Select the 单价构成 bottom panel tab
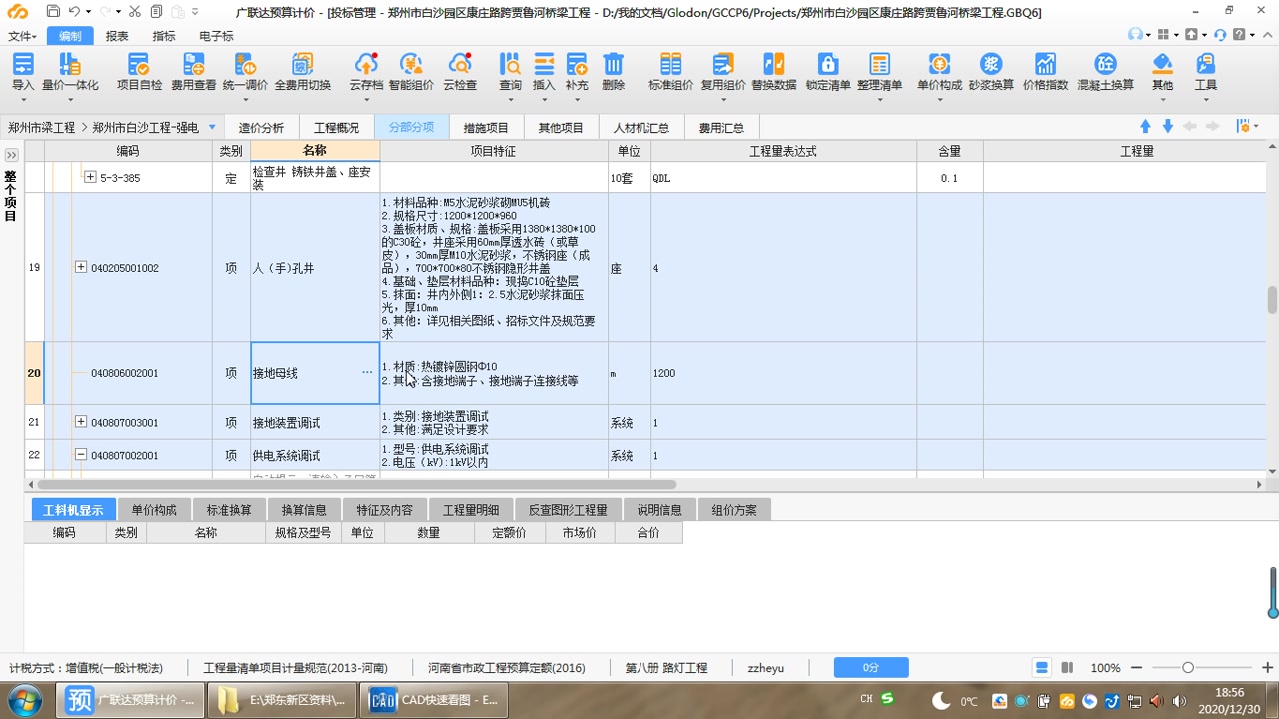The image size is (1279, 719). (x=154, y=510)
